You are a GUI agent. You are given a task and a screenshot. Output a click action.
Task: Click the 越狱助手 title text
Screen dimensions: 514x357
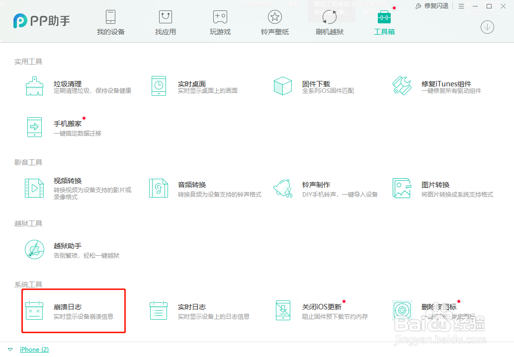tap(68, 246)
